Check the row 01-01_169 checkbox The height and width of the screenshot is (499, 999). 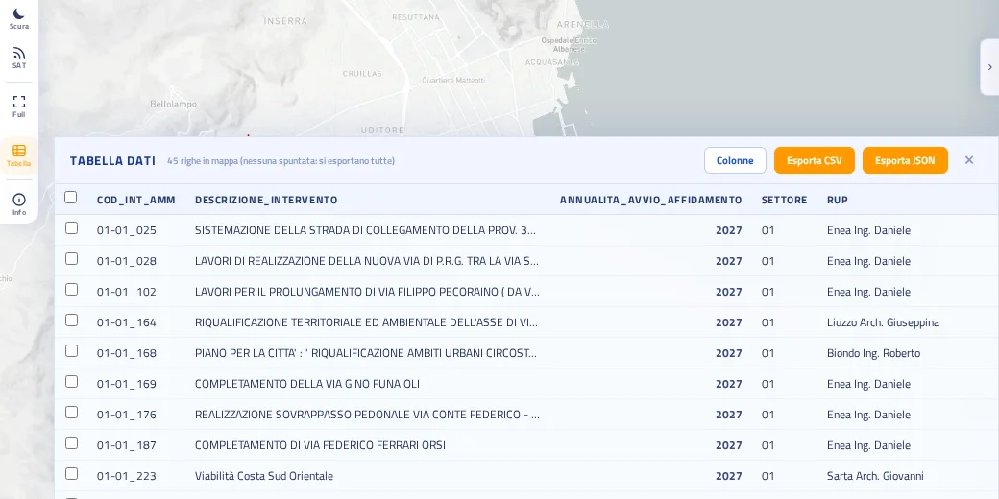(x=71, y=381)
